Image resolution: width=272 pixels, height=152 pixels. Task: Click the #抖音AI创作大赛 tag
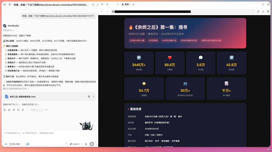[137, 40]
